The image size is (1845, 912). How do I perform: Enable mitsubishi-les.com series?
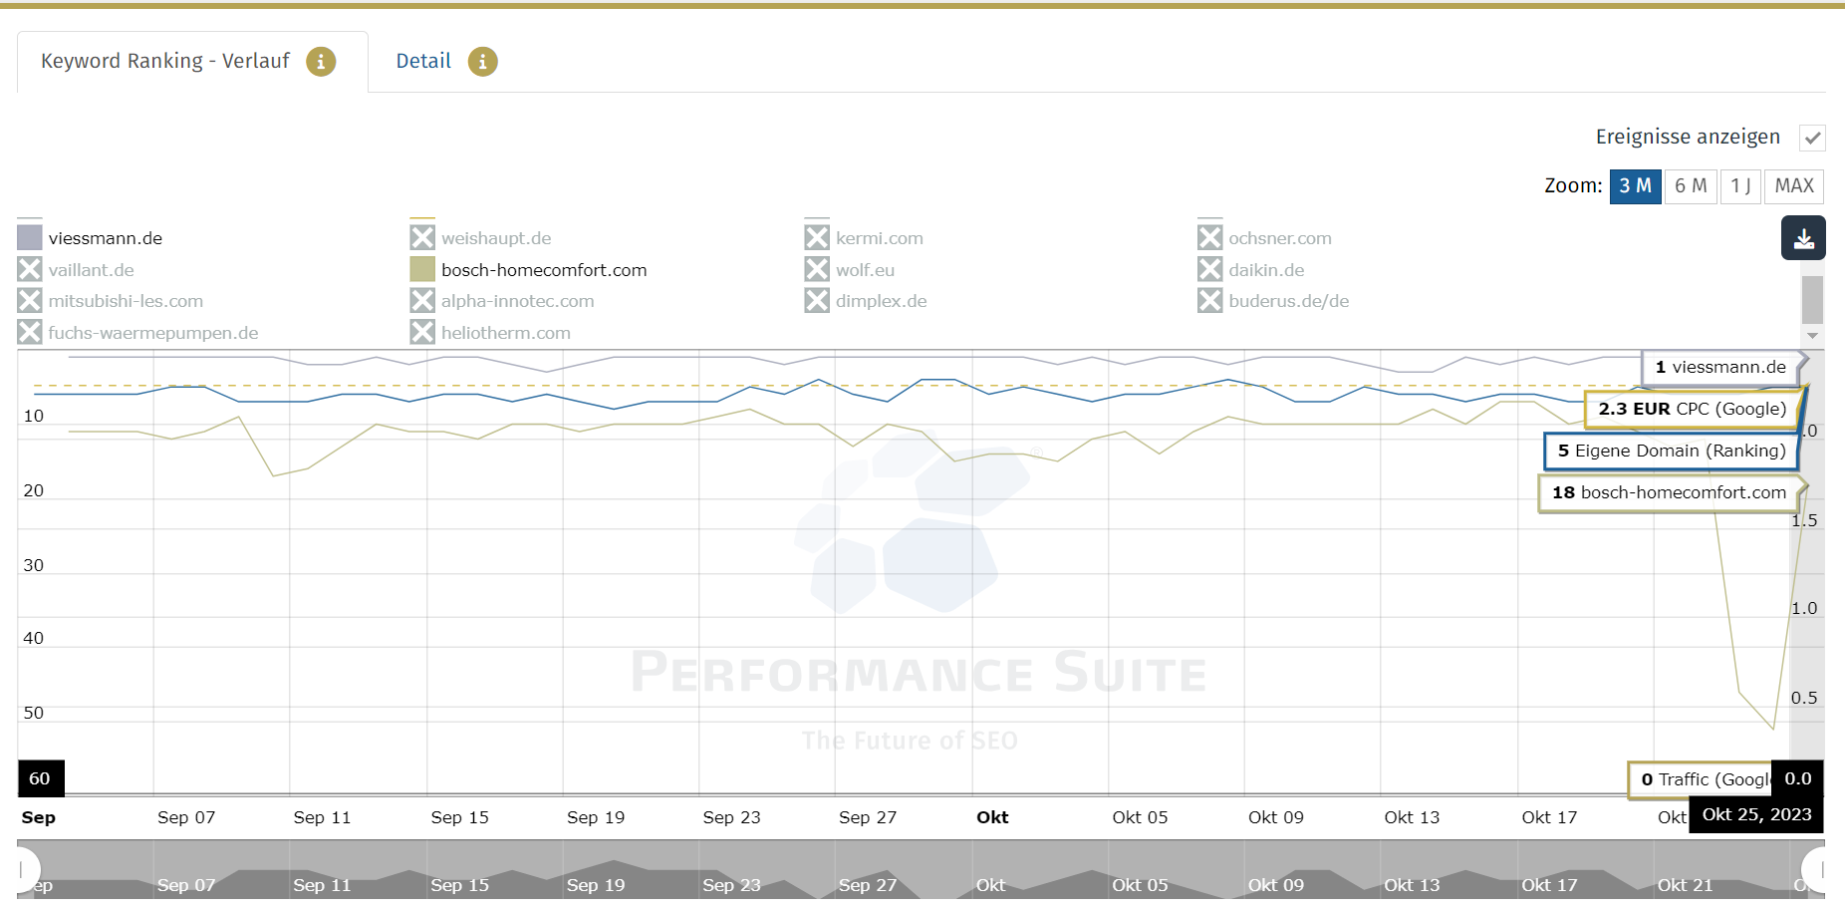tap(30, 300)
